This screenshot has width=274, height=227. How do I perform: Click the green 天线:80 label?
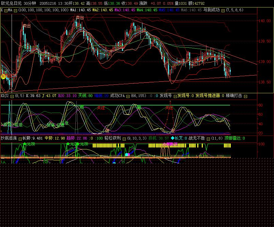pos(85,96)
